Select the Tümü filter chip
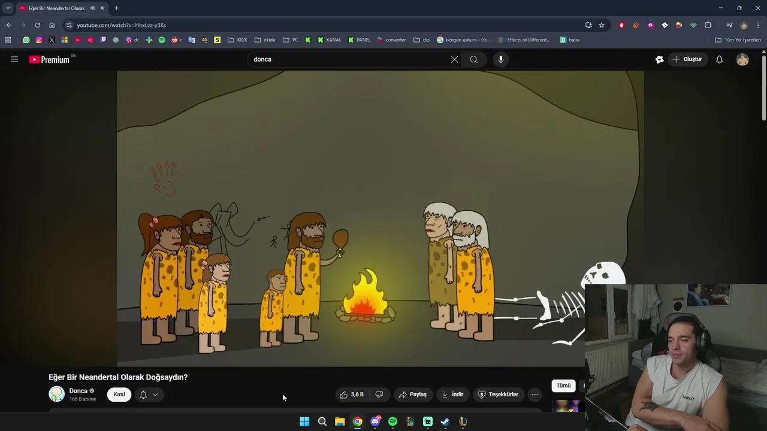767x431 pixels. click(563, 386)
